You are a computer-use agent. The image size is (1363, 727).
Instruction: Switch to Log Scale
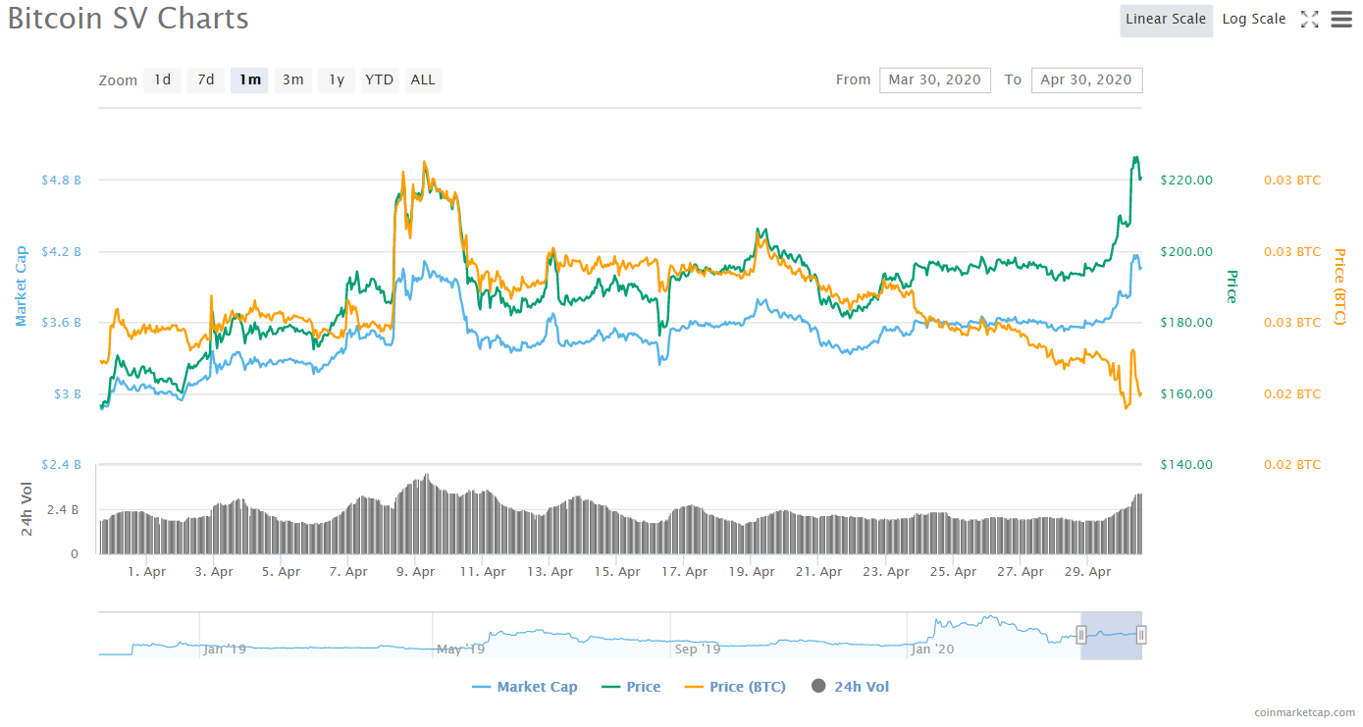tap(1254, 20)
